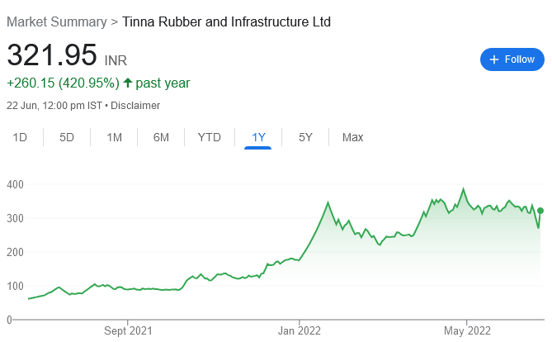Switch to the YTD range tab
The height and width of the screenshot is (342, 552).
pos(210,137)
